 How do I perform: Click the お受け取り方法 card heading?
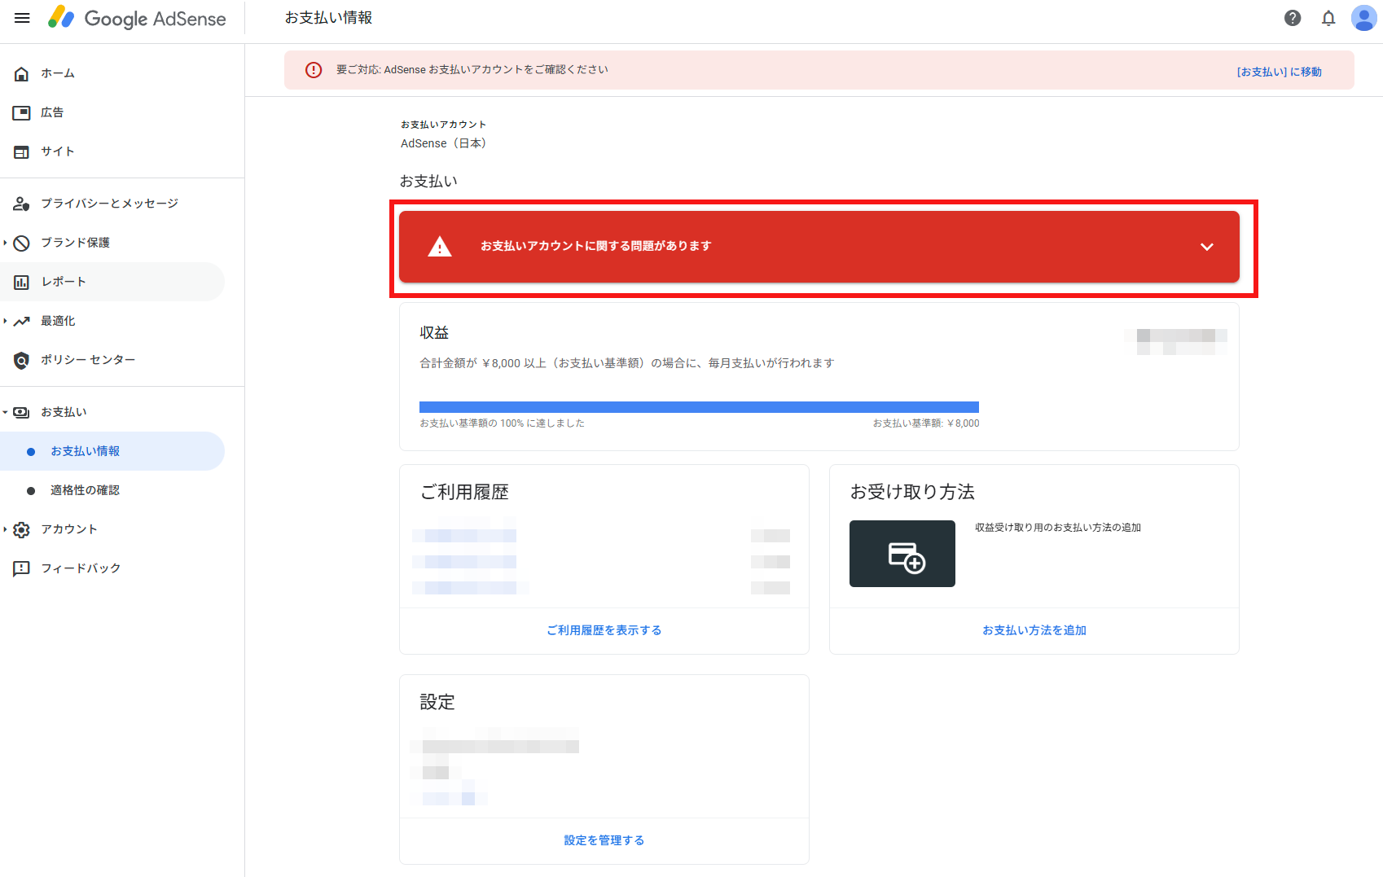[912, 492]
